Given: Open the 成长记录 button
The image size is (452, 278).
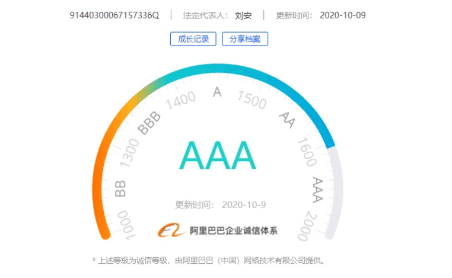Looking at the screenshot, I should [x=193, y=39].
